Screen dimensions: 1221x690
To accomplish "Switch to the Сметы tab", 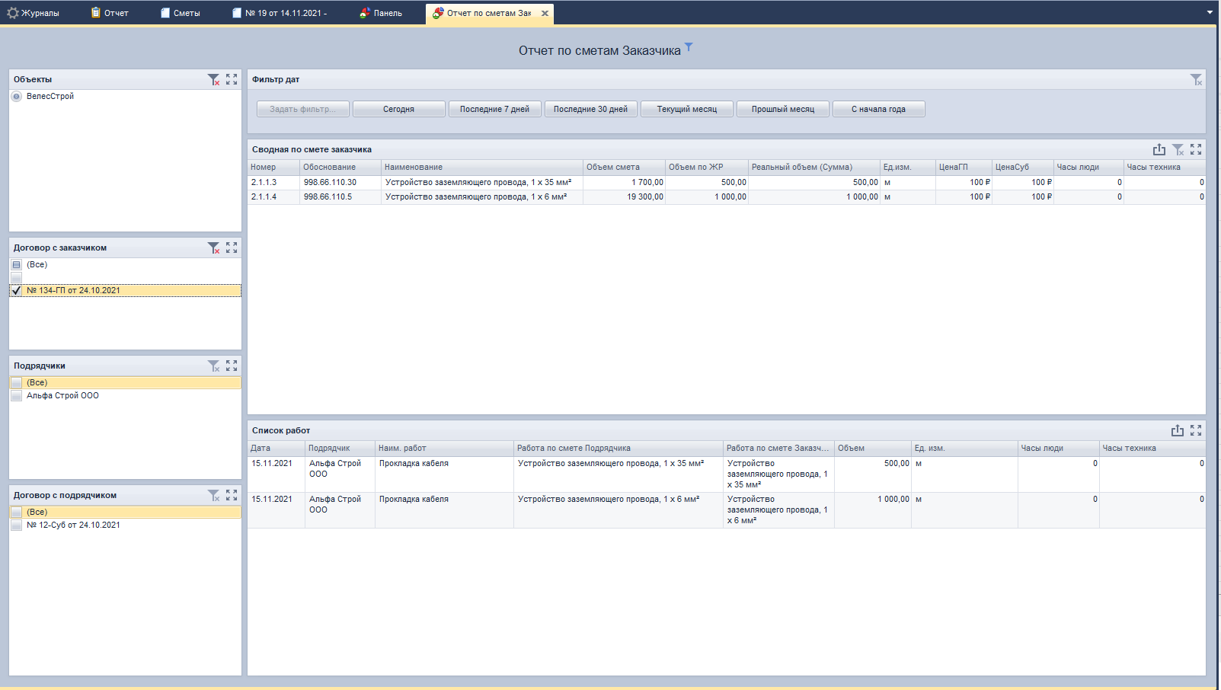I will click(x=181, y=13).
